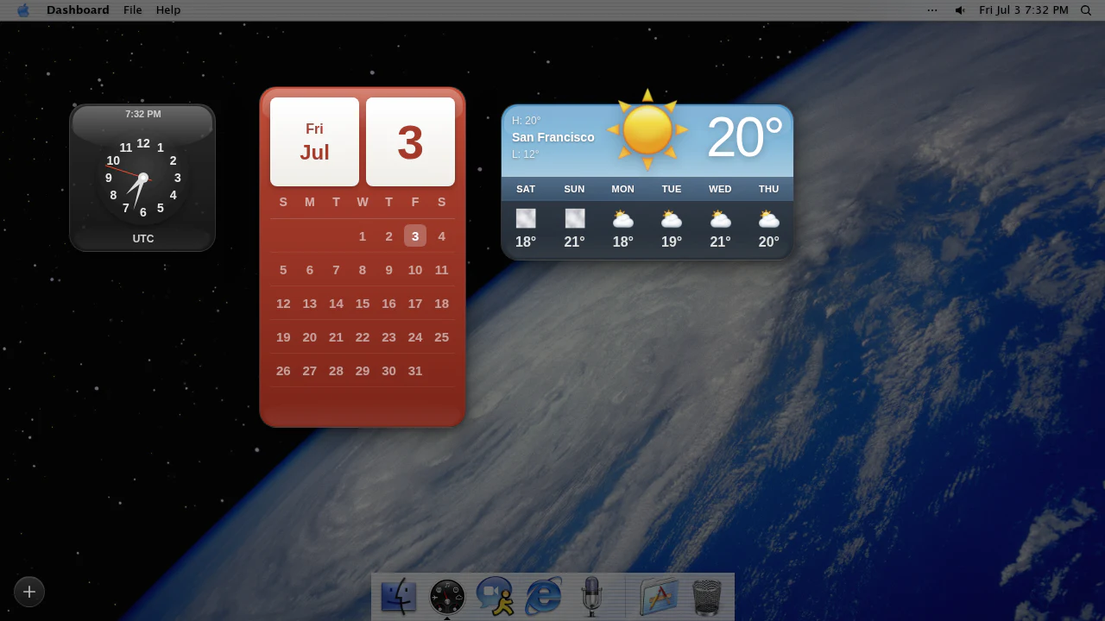Open the volume control in menu bar
This screenshot has width=1105, height=621.
(959, 10)
